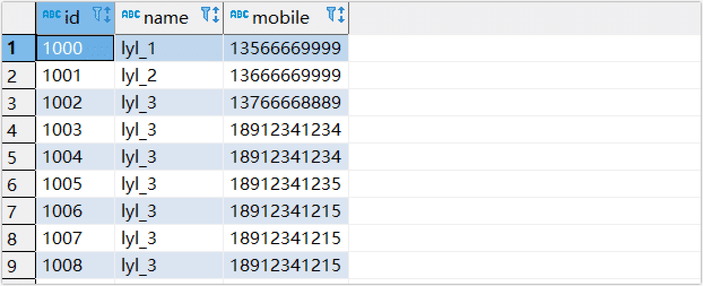The image size is (703, 286).
Task: Click the id cell containing 1008
Action: 62,265
